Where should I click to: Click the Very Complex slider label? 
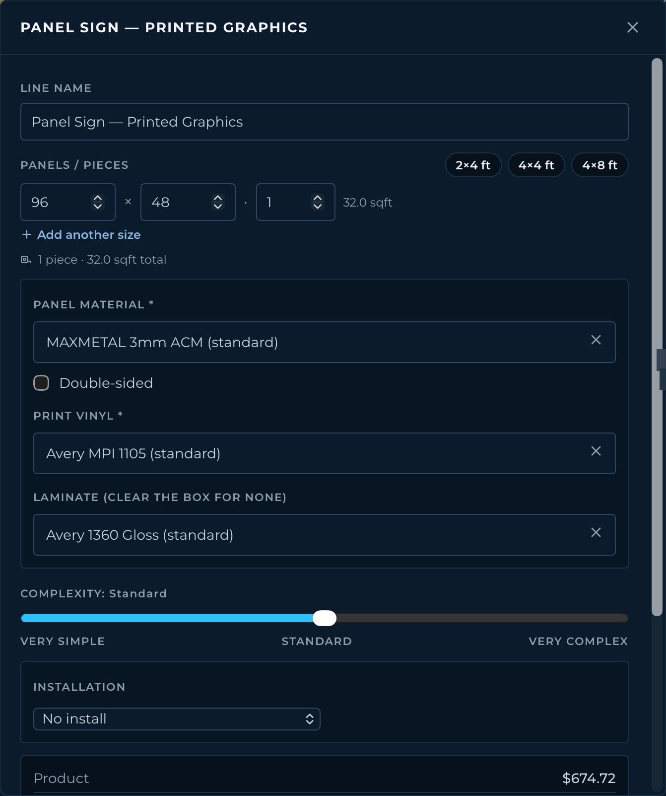(578, 641)
